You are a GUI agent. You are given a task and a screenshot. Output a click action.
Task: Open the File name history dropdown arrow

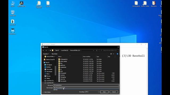click(118, 85)
